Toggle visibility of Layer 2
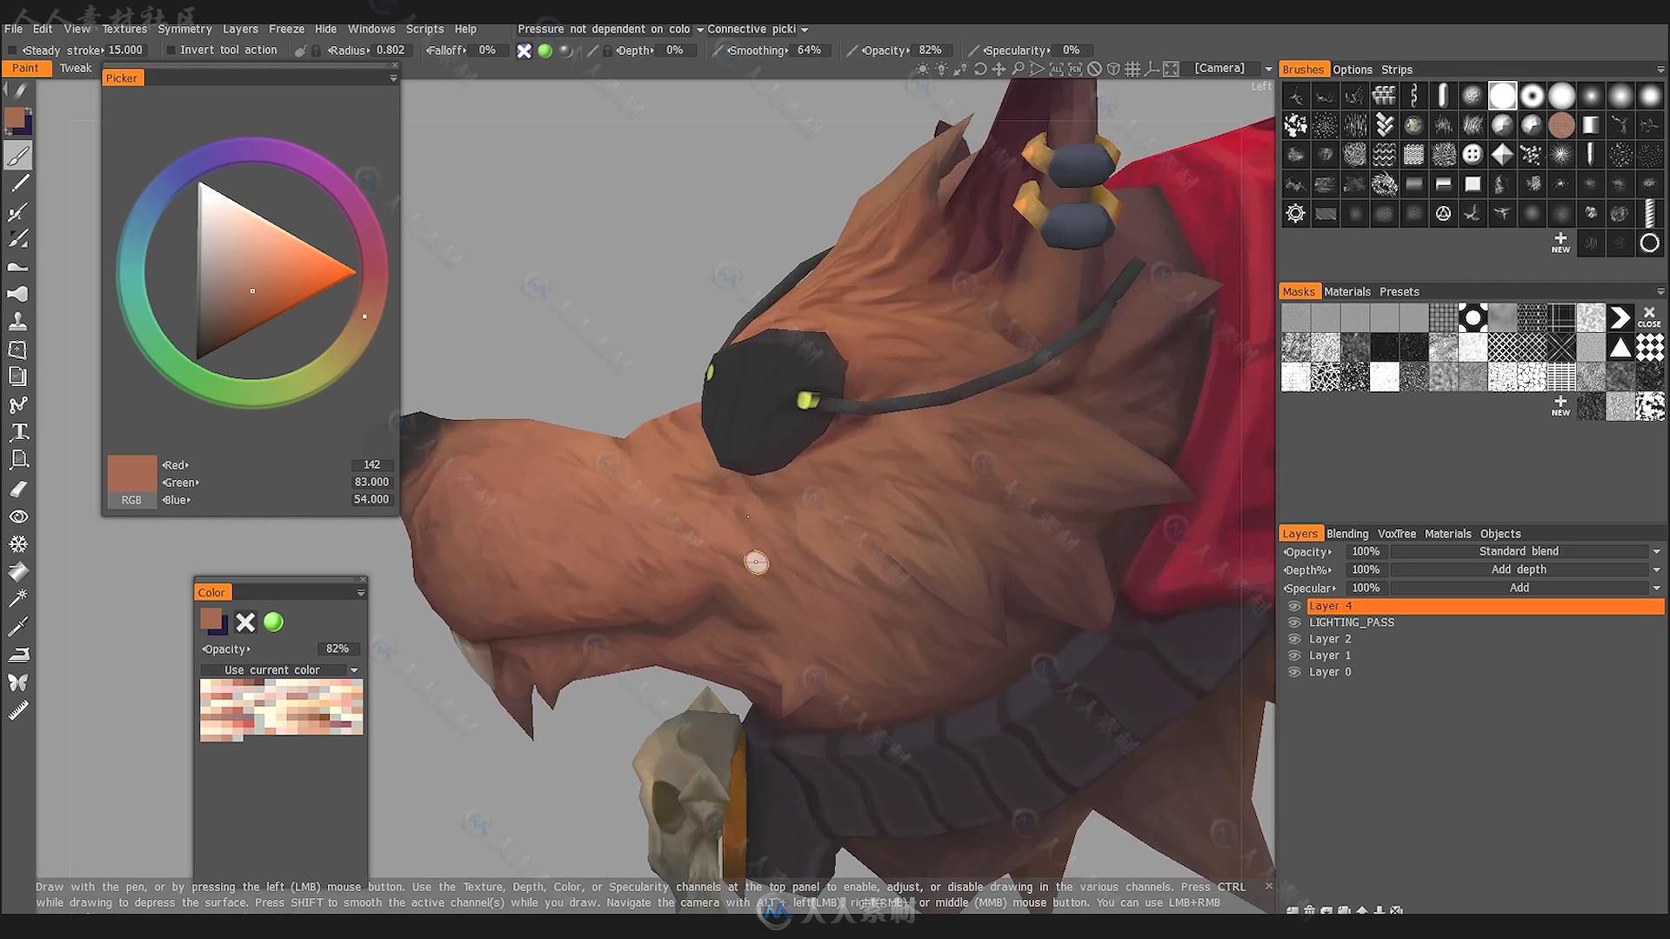The width and height of the screenshot is (1670, 939). tap(1294, 639)
